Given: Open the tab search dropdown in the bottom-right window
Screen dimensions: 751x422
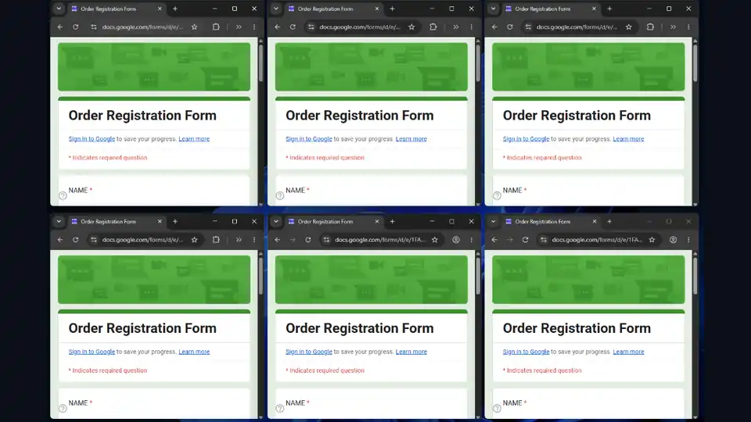Looking at the screenshot, I should click(x=493, y=221).
